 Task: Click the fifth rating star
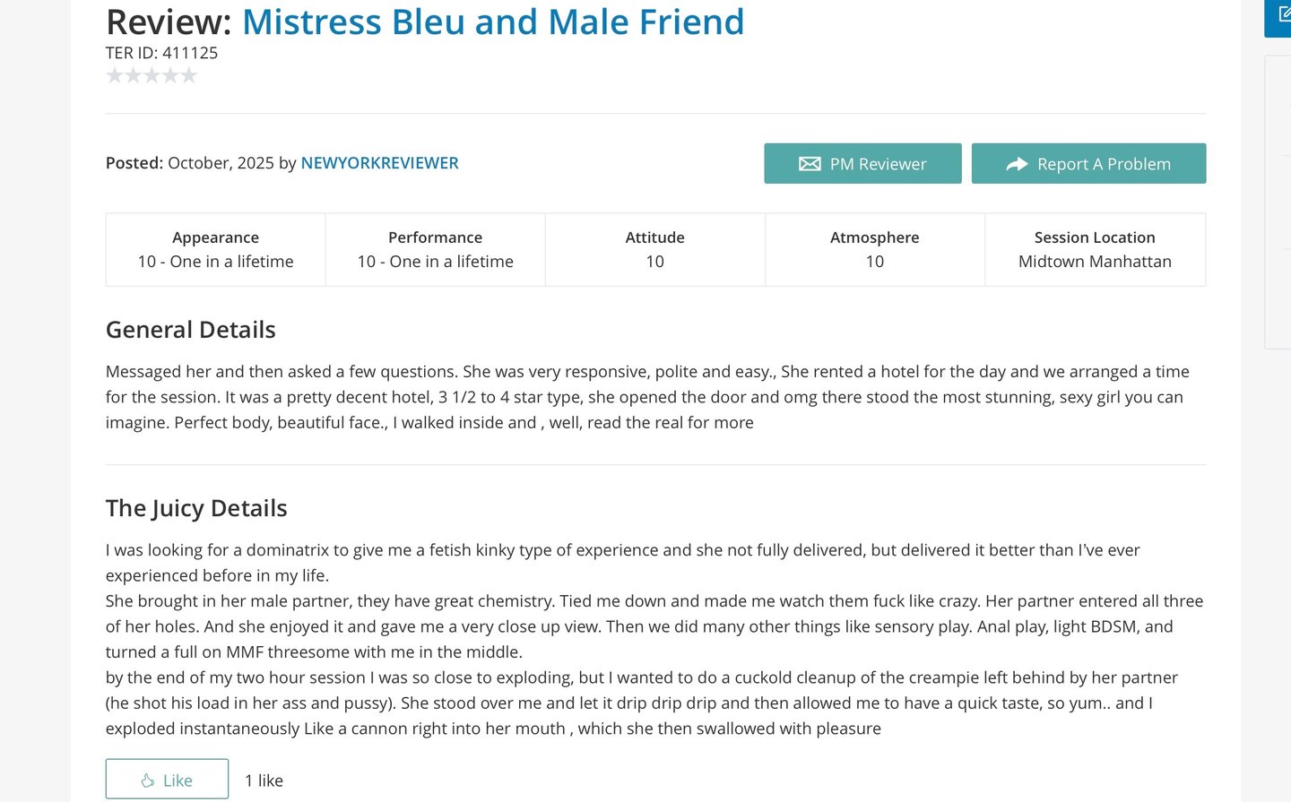point(188,76)
